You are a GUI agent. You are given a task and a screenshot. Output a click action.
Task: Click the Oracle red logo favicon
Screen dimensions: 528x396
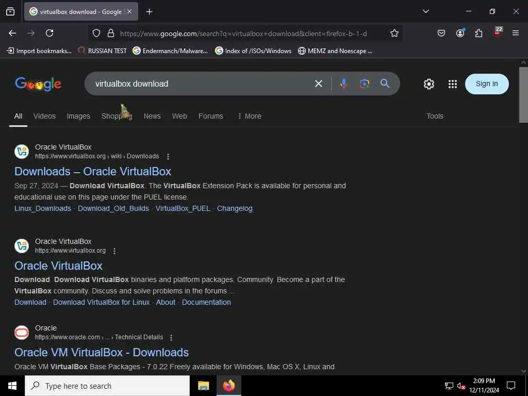coord(22,333)
